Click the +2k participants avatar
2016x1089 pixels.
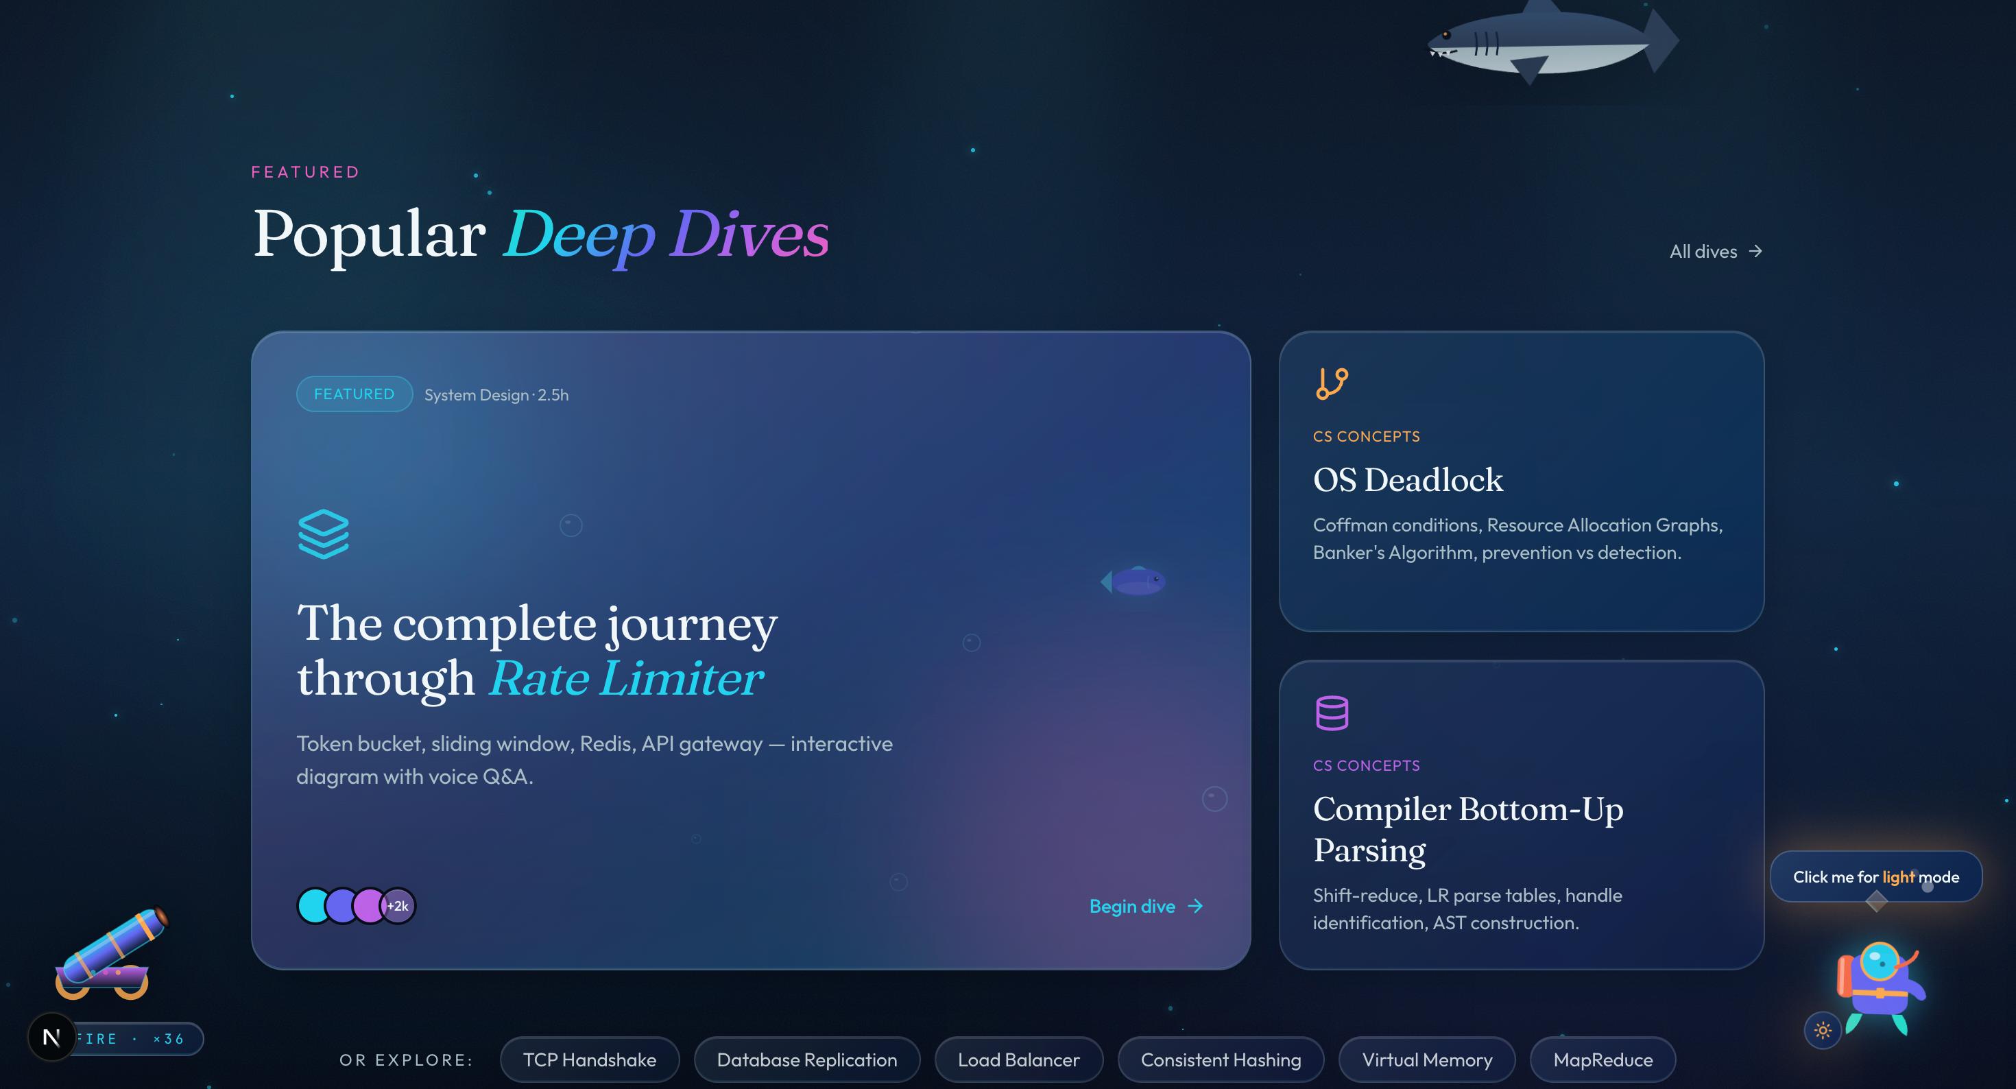pos(398,906)
